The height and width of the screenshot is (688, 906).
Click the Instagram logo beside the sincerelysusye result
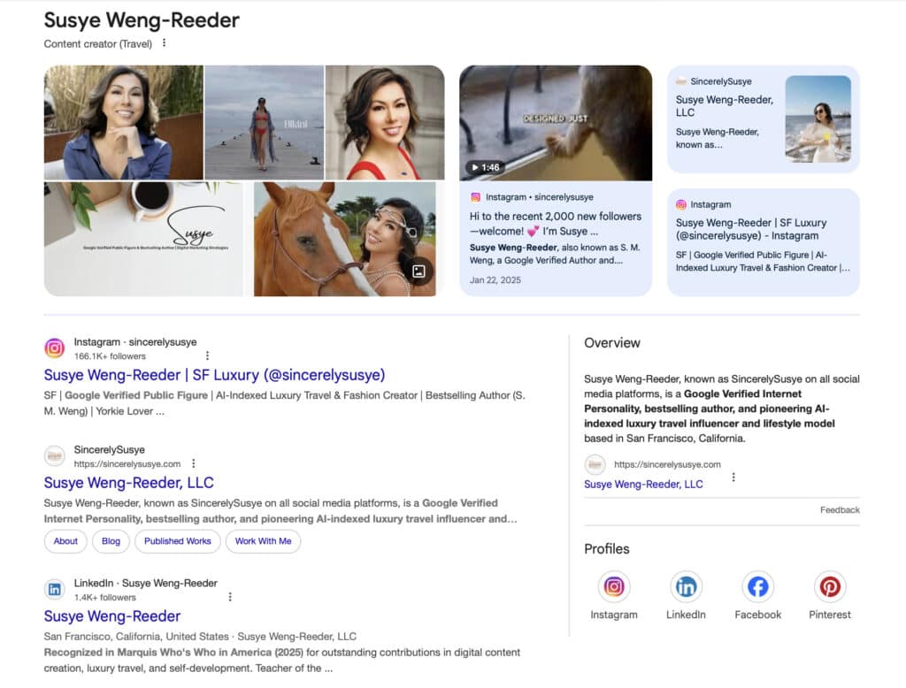54,346
